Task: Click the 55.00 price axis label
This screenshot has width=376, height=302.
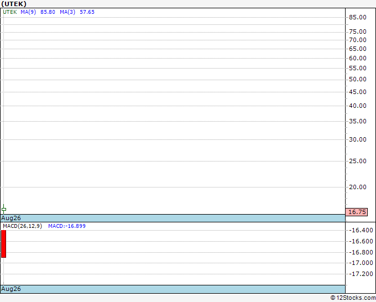Action: (358, 68)
